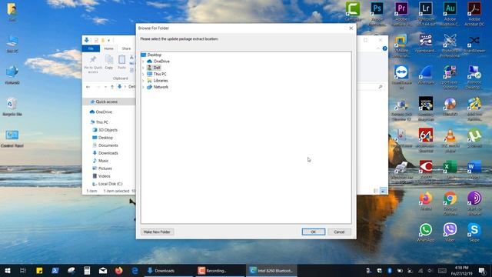Cancel the Browse For Folder dialog
492x277 pixels.
[339, 232]
